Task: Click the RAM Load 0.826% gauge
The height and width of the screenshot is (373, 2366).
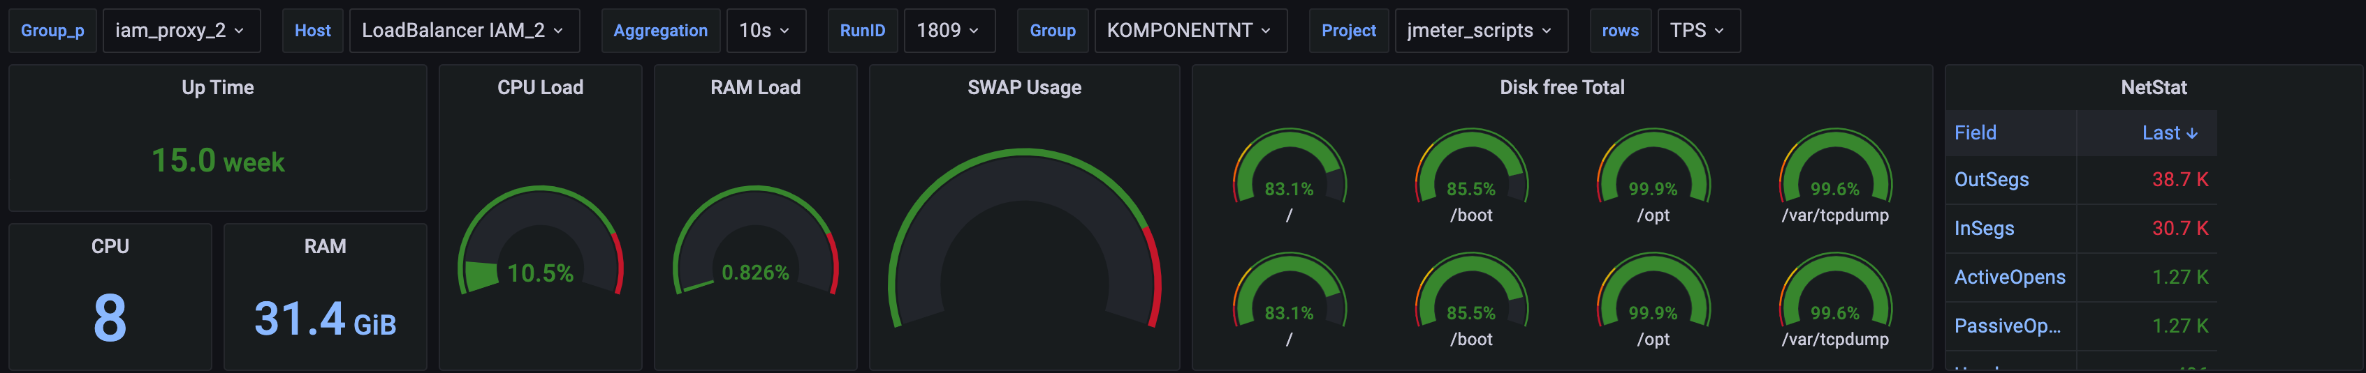Action: point(755,241)
